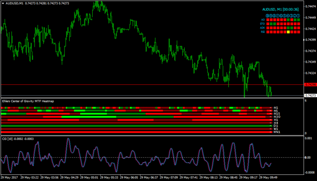Image resolution: width=317 pixels, height=181 pixels.
Task: Click the yellow square in the RSI row
Action: pyautogui.click(x=288, y=32)
